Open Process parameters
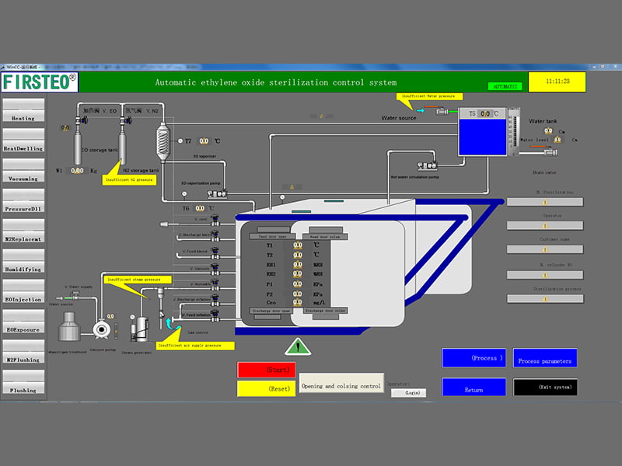The width and height of the screenshot is (622, 466). click(x=545, y=358)
